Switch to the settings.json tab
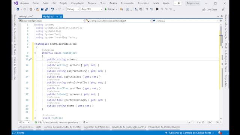Viewport: 240px width, 135px height. pos(26,16)
